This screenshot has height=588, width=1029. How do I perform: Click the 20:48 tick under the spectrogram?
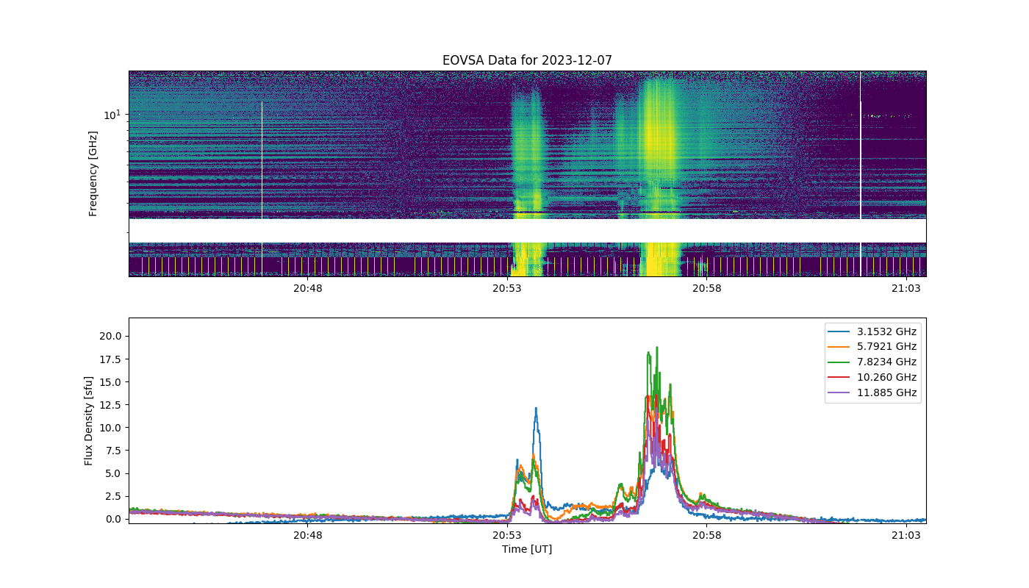(308, 289)
